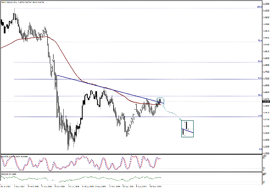270x188 pixels.
Task: Select the green RSI line
Action: coord(84,178)
